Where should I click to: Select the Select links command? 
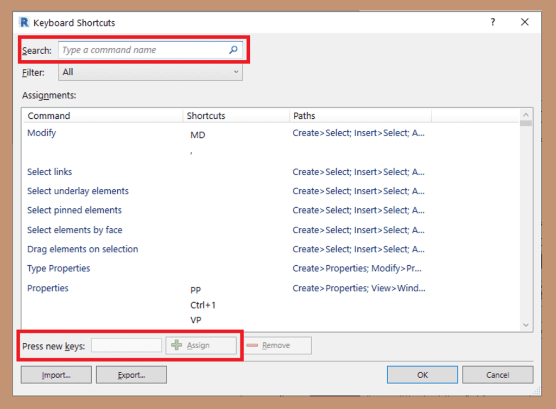pos(49,172)
